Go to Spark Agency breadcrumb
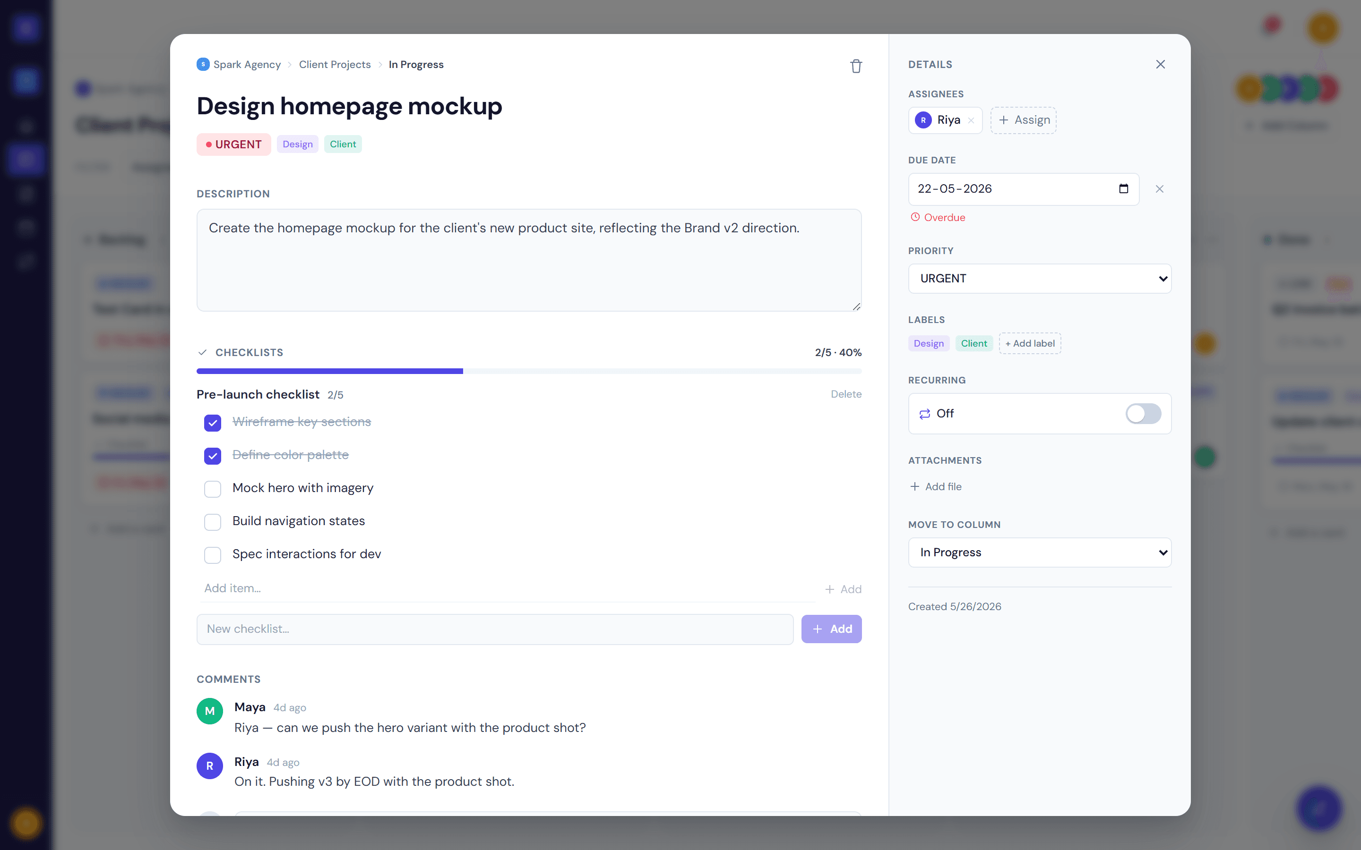The width and height of the screenshot is (1361, 850). click(247, 64)
